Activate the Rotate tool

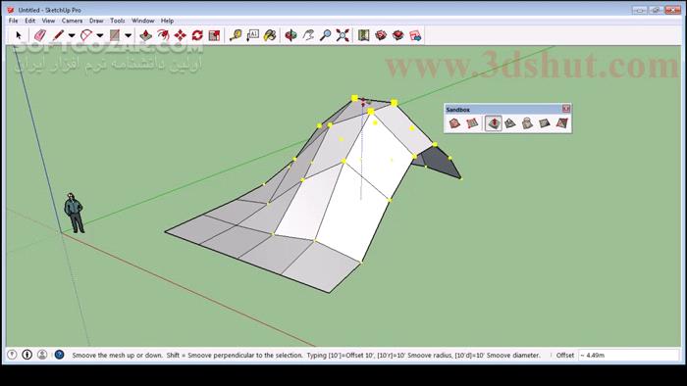pyautogui.click(x=197, y=35)
